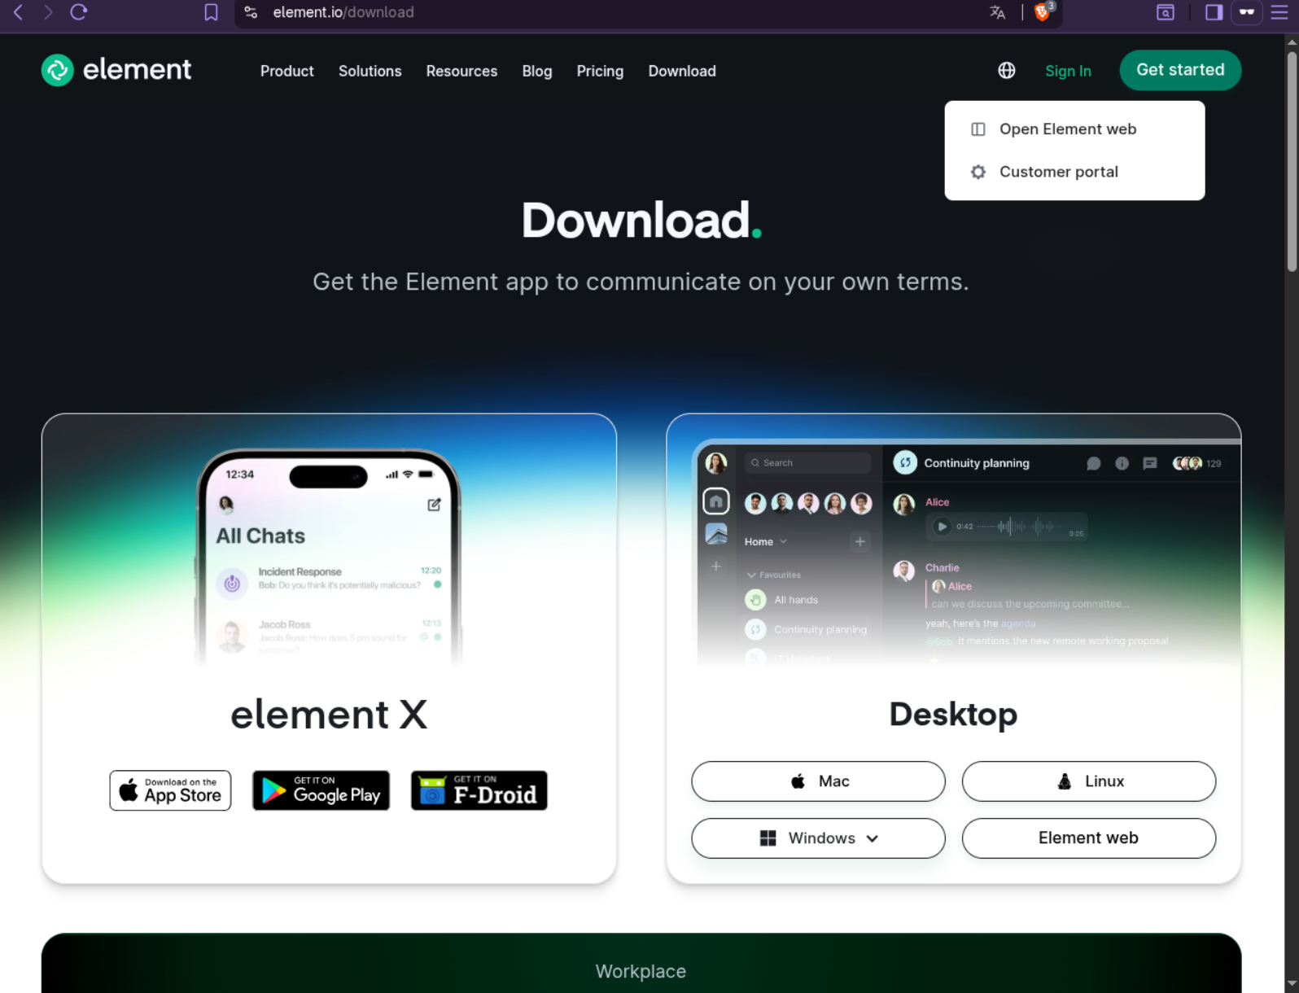The image size is (1299, 993).
Task: Open the Brave wallet glasses icon
Action: pyautogui.click(x=1246, y=12)
